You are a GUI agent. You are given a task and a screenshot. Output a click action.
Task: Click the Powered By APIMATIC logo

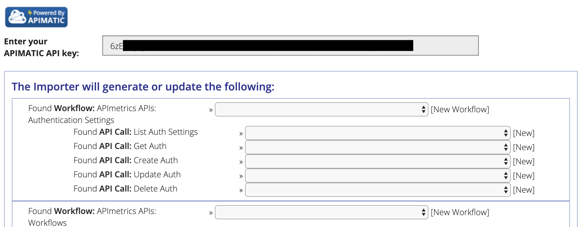click(x=36, y=17)
